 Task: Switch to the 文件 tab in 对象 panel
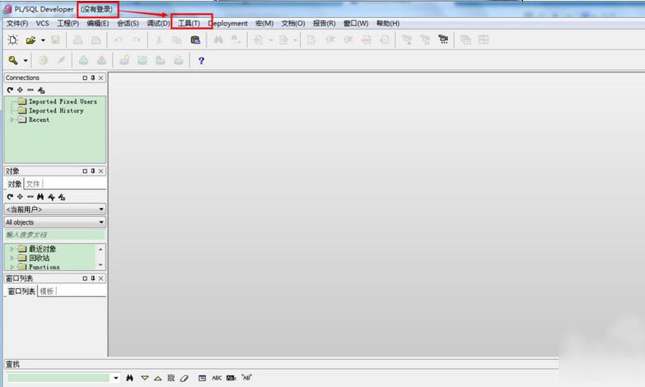point(33,184)
